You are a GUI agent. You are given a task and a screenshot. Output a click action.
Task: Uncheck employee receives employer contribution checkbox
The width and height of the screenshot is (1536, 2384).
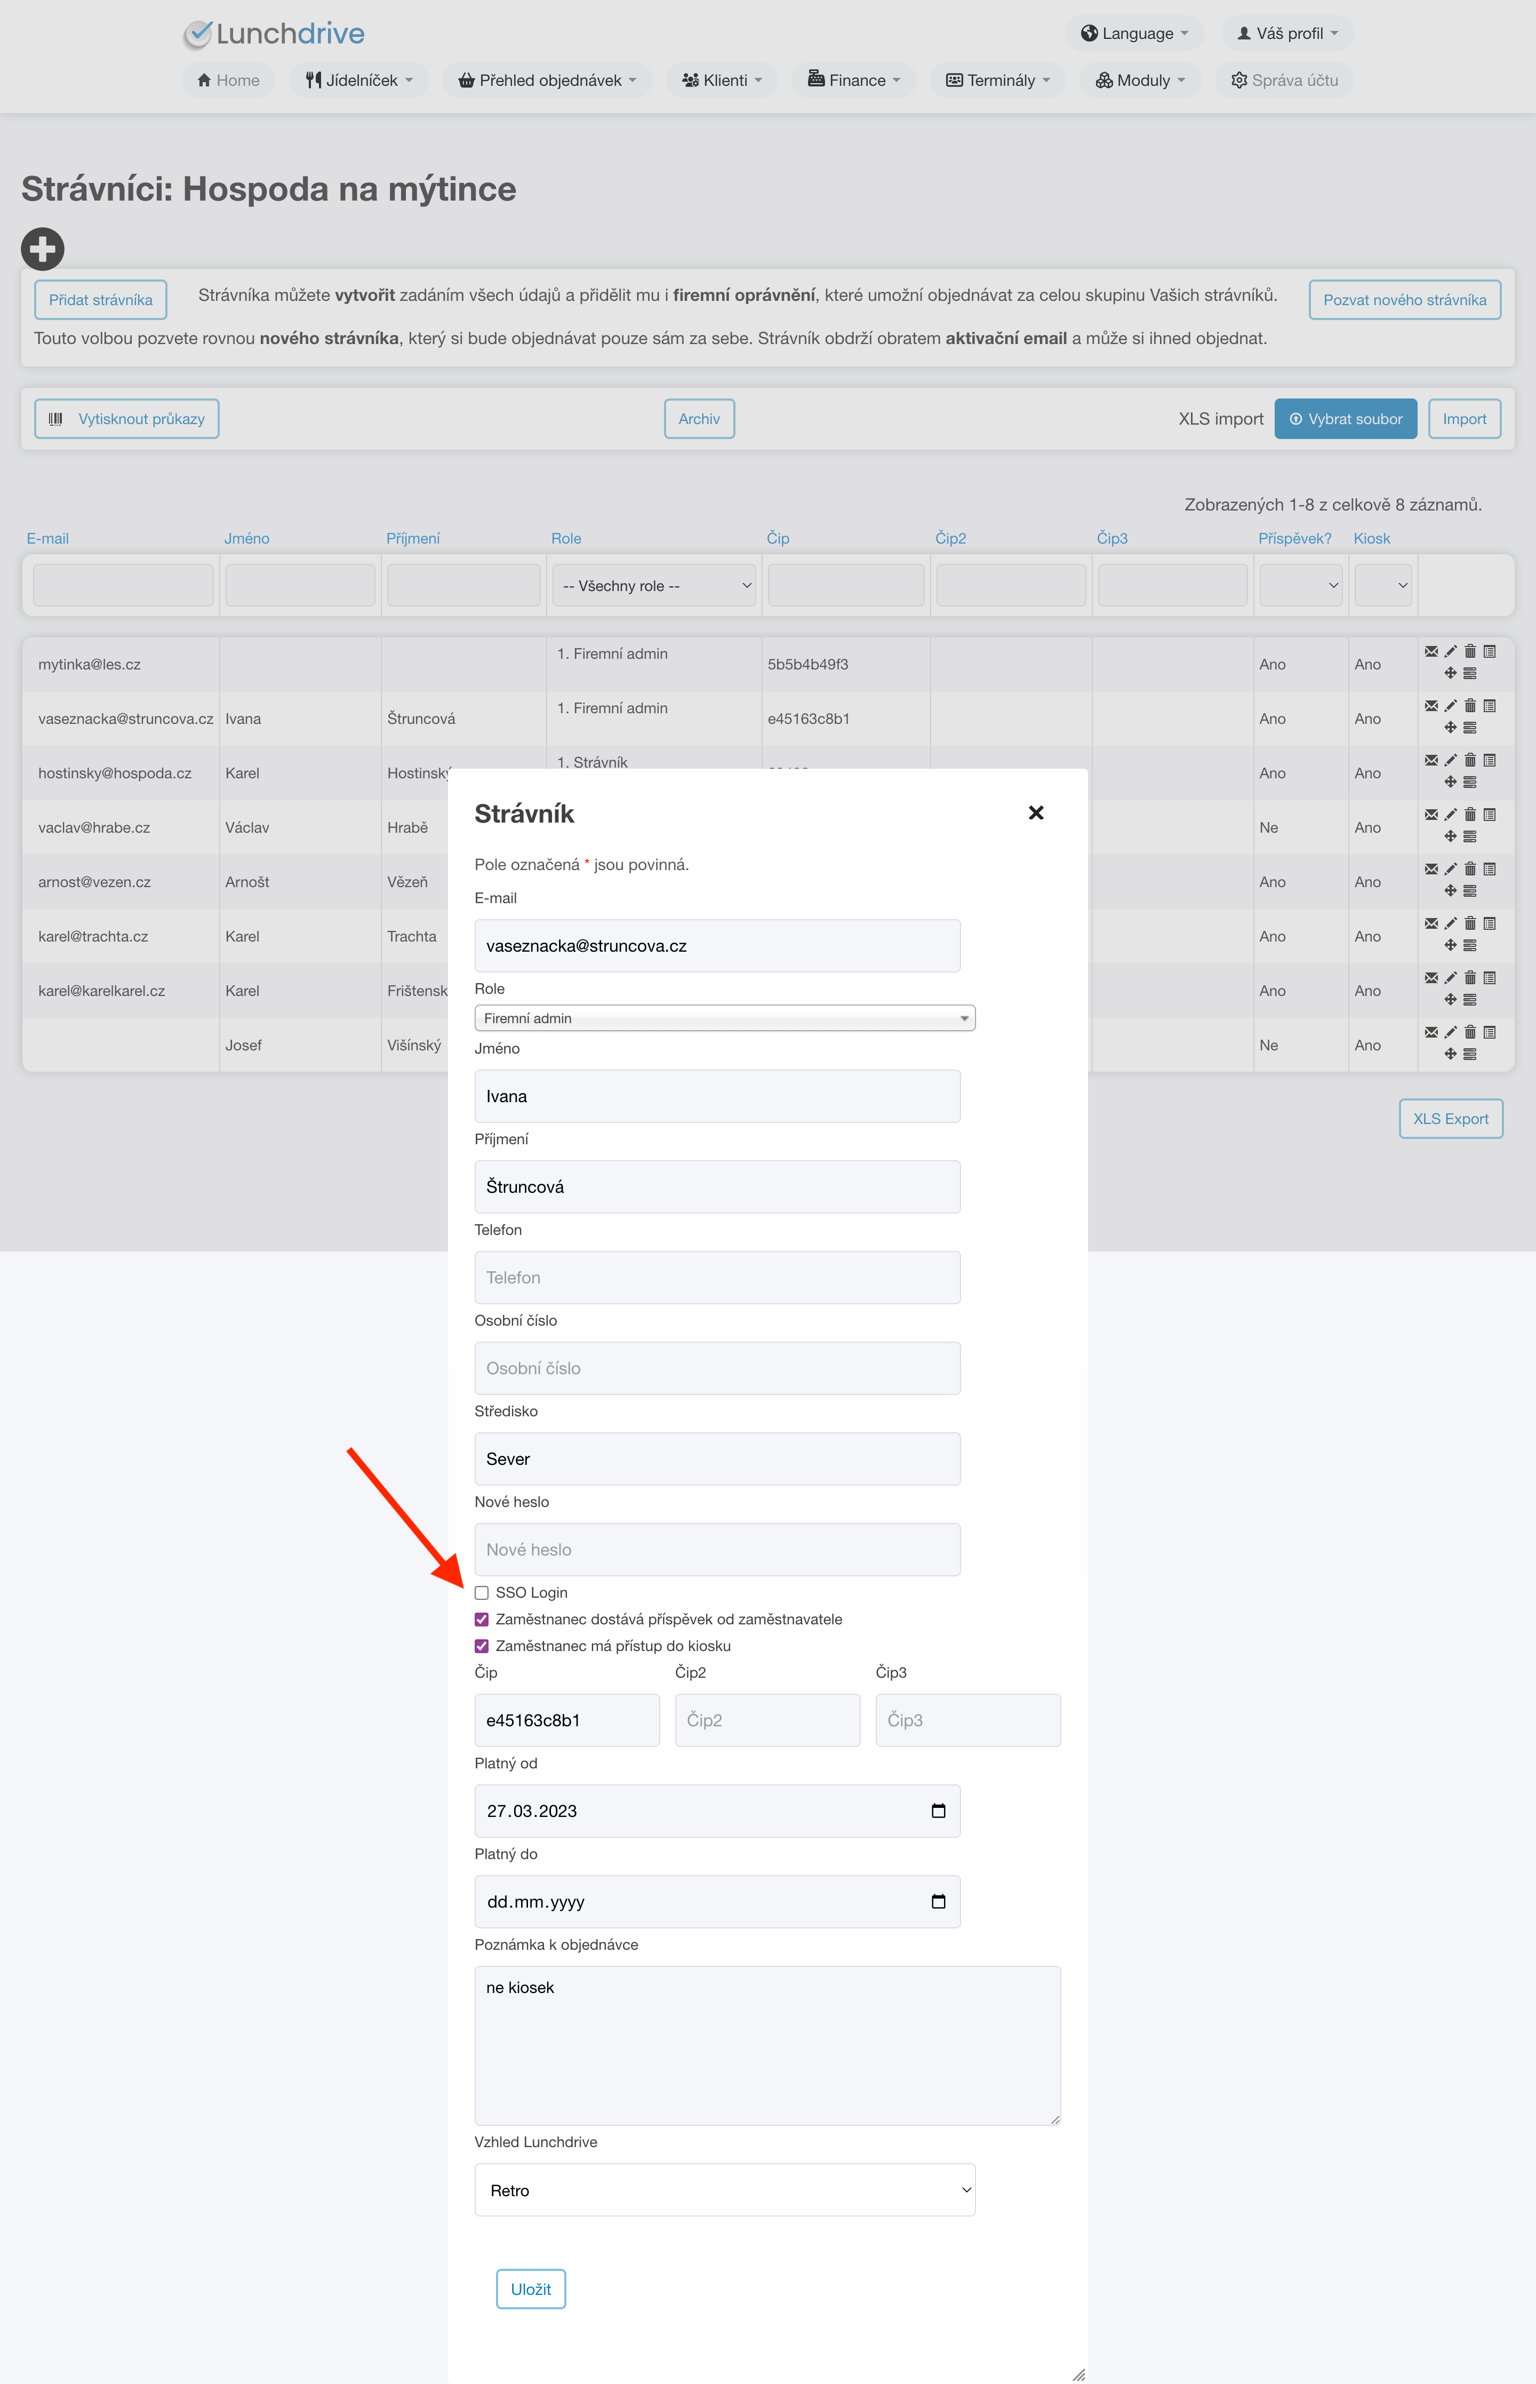click(x=482, y=1619)
